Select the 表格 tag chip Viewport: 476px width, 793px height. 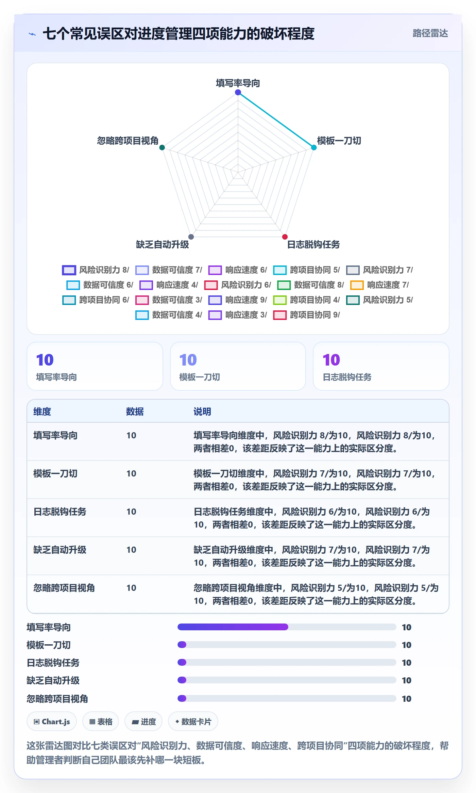click(x=101, y=721)
